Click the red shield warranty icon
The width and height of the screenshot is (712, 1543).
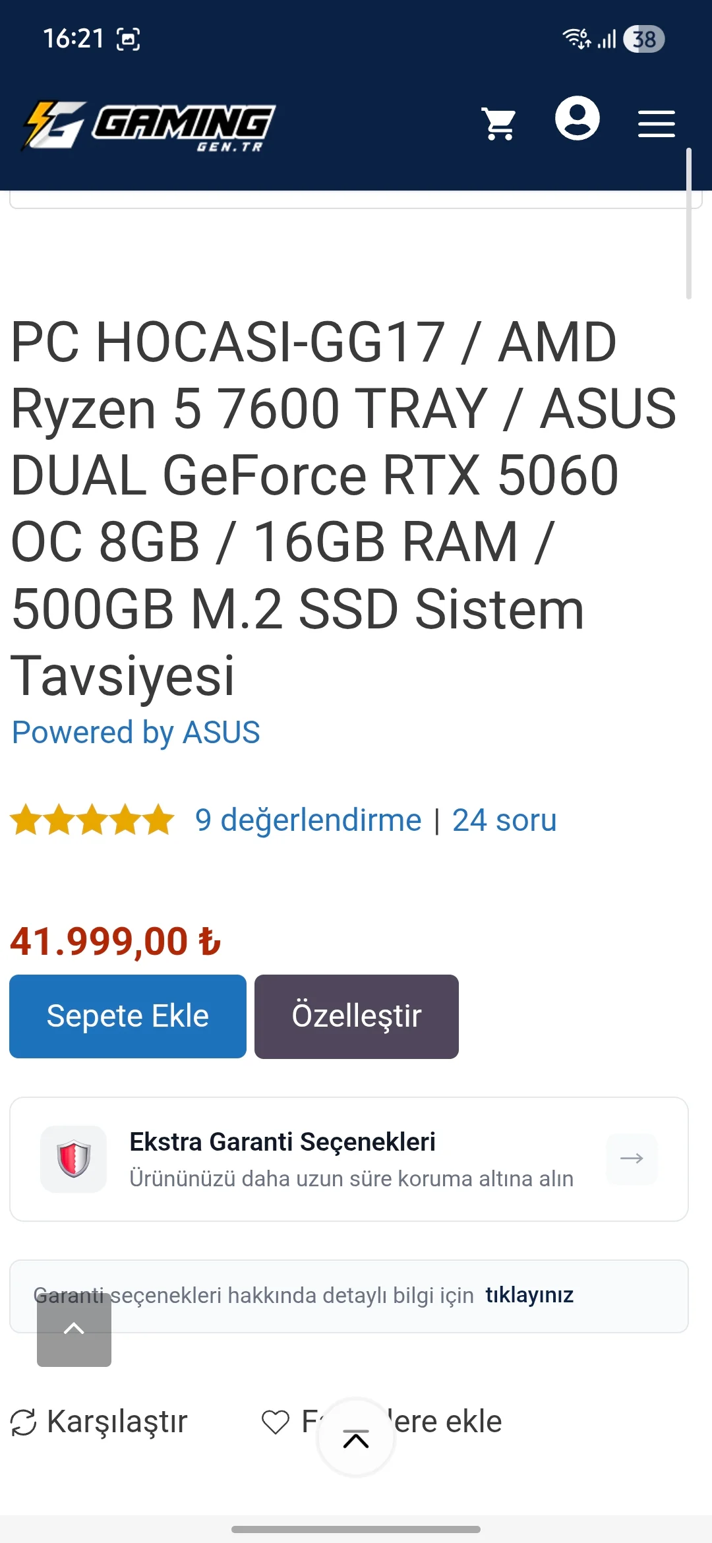pos(74,1159)
